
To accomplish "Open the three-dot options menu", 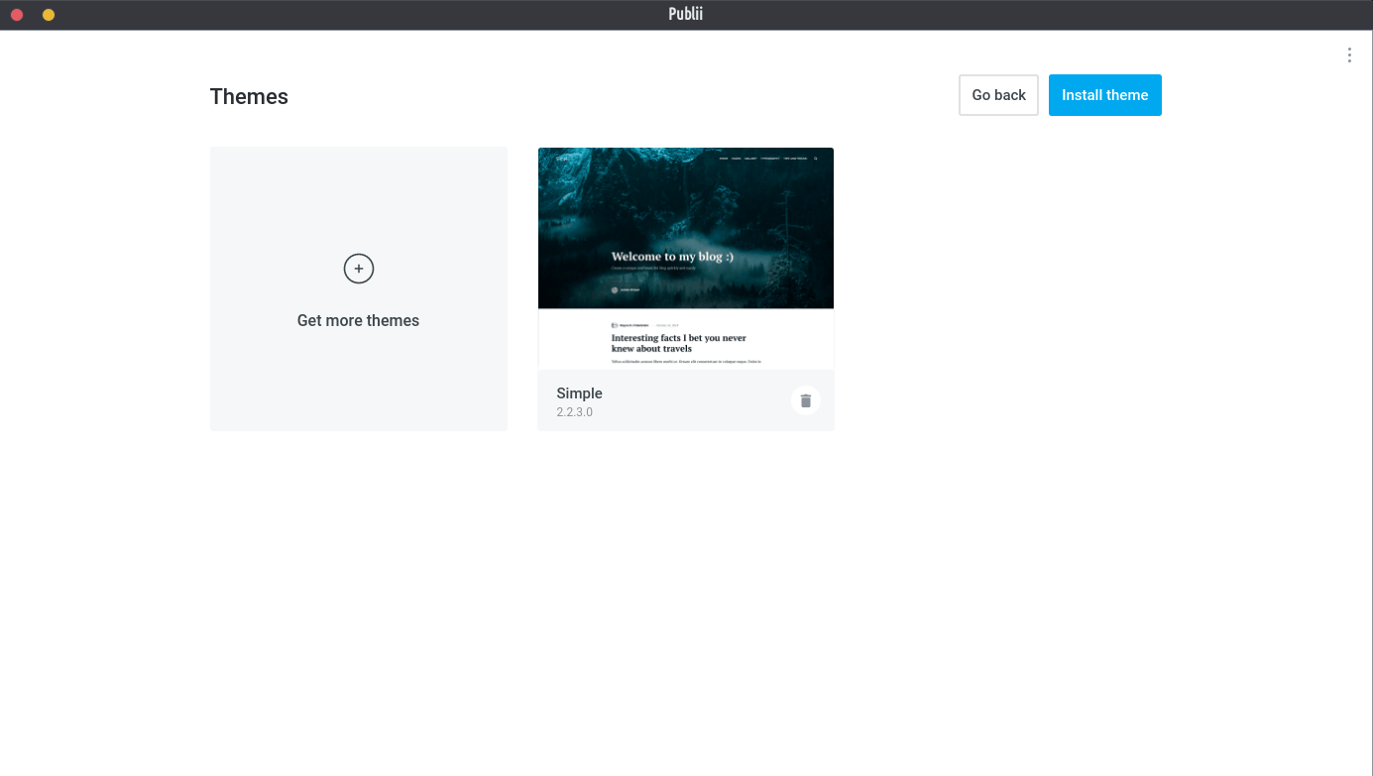I will pyautogui.click(x=1349, y=55).
